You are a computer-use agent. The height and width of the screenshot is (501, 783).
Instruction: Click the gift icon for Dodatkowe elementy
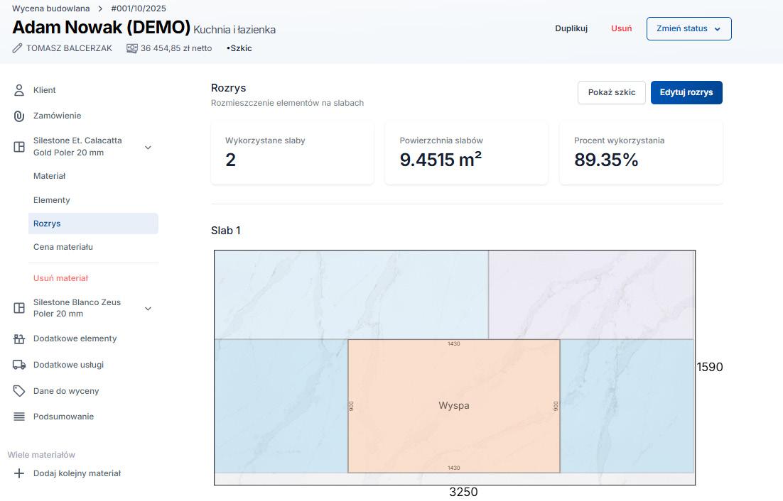tap(19, 339)
